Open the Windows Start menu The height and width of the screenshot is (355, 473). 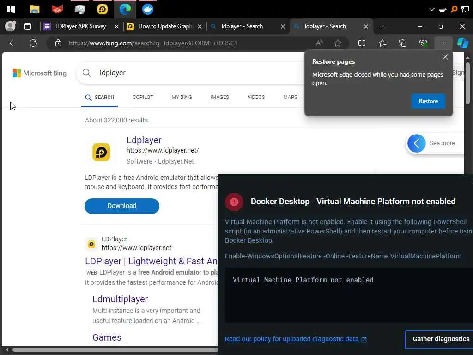pyautogui.click(x=11, y=9)
